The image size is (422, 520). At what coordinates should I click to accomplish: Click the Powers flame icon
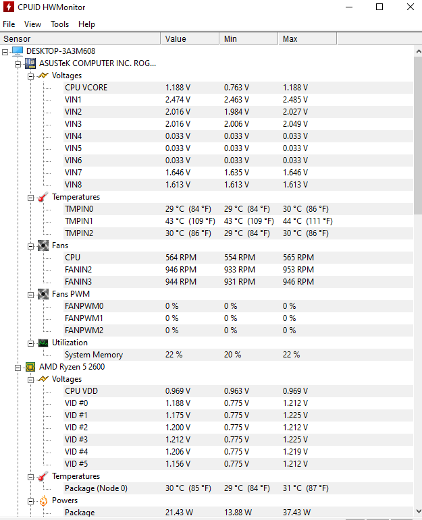(43, 500)
